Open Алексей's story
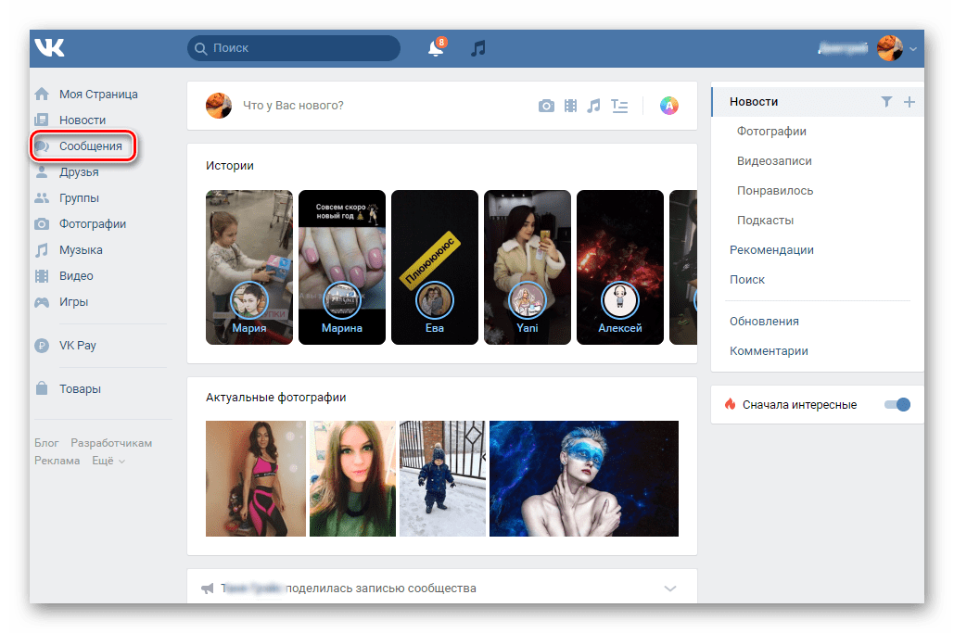Image resolution: width=954 pixels, height=633 pixels. tap(620, 268)
